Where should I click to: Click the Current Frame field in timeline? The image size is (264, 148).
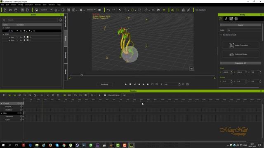[128, 95]
